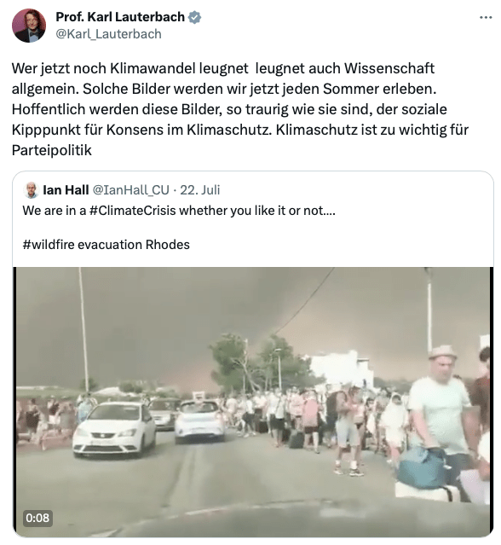
Task: Click the 0:08 video duration badge
Action: 37,518
